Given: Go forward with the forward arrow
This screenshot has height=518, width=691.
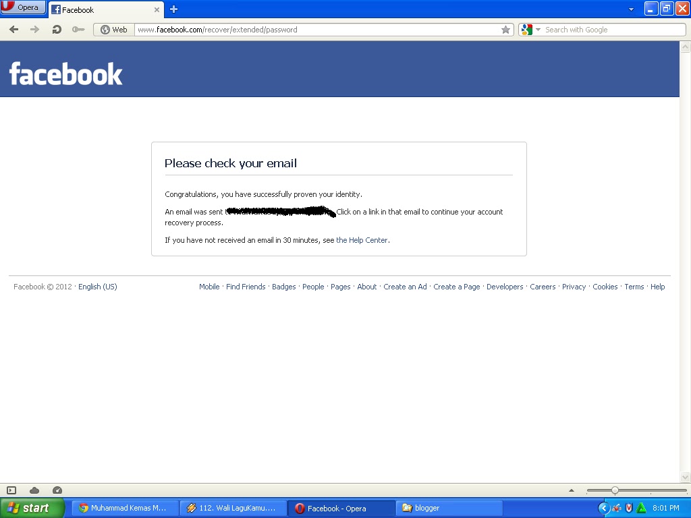Looking at the screenshot, I should (34, 30).
